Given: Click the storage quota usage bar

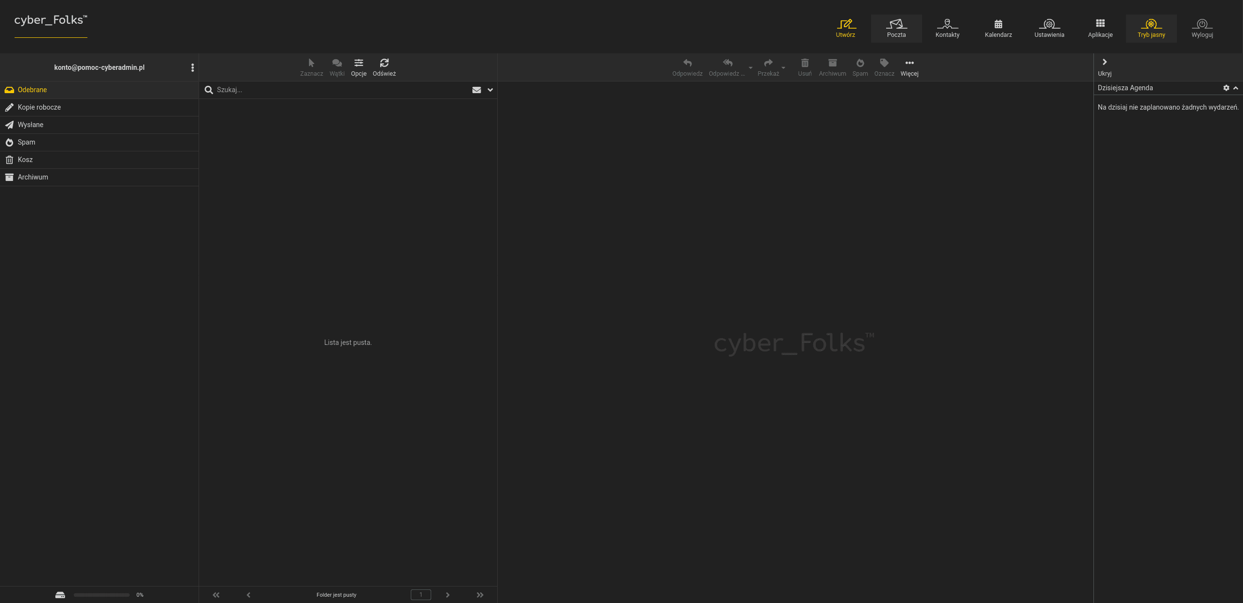Looking at the screenshot, I should [101, 595].
